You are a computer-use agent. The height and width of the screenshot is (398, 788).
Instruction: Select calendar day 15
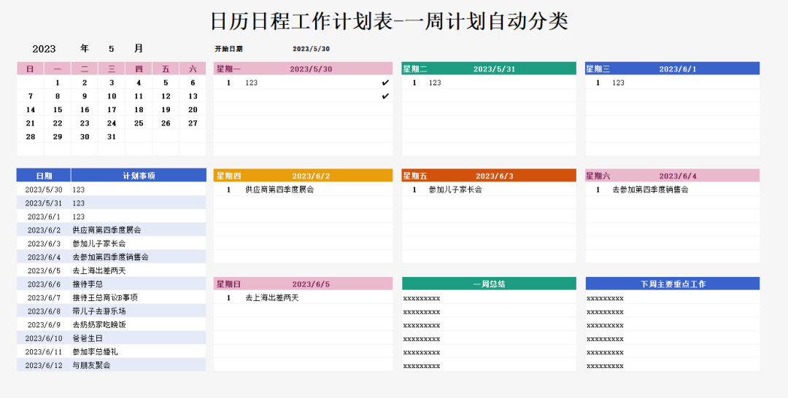pos(58,110)
